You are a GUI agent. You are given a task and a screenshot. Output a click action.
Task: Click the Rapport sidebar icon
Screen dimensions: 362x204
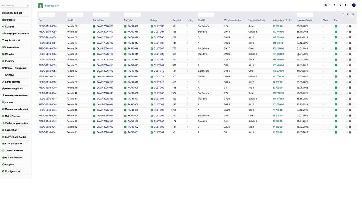tap(3, 164)
